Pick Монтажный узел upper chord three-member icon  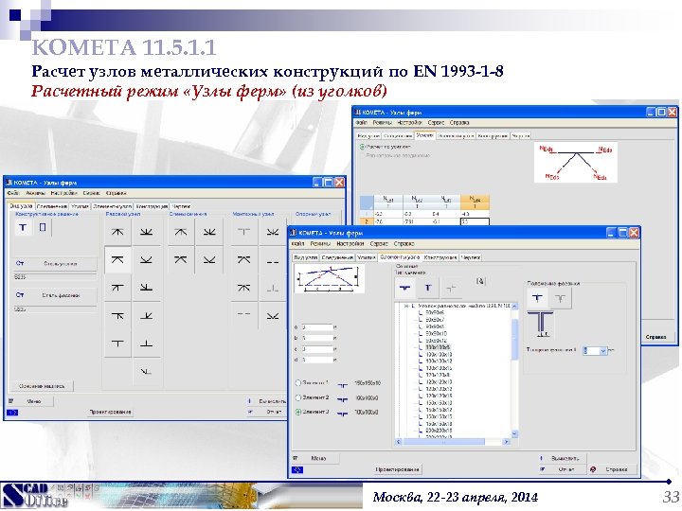[243, 288]
